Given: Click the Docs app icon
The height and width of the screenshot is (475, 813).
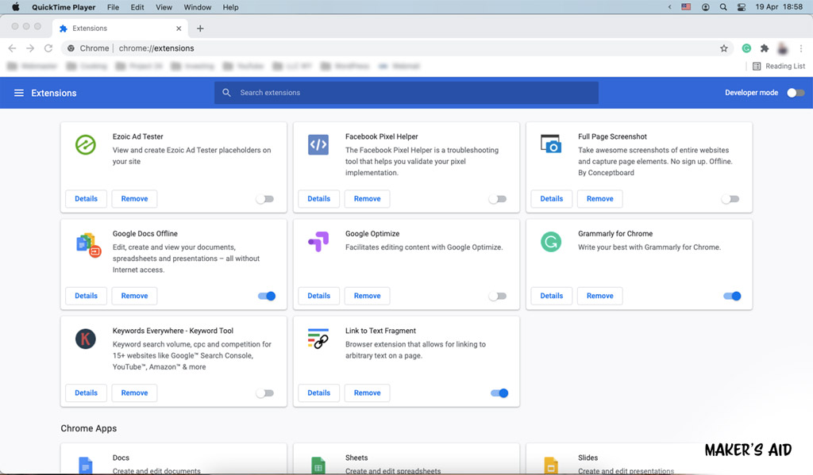Looking at the screenshot, I should click(86, 465).
